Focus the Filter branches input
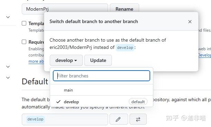The image size is (211, 127). click(x=102, y=76)
